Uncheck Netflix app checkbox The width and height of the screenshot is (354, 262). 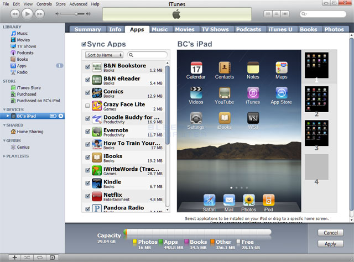[x=87, y=196]
